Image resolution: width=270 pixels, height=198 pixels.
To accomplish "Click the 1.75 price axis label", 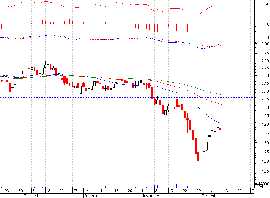I will pos(265,152).
